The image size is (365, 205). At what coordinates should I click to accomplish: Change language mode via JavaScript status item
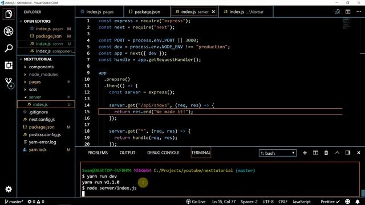click(302, 202)
